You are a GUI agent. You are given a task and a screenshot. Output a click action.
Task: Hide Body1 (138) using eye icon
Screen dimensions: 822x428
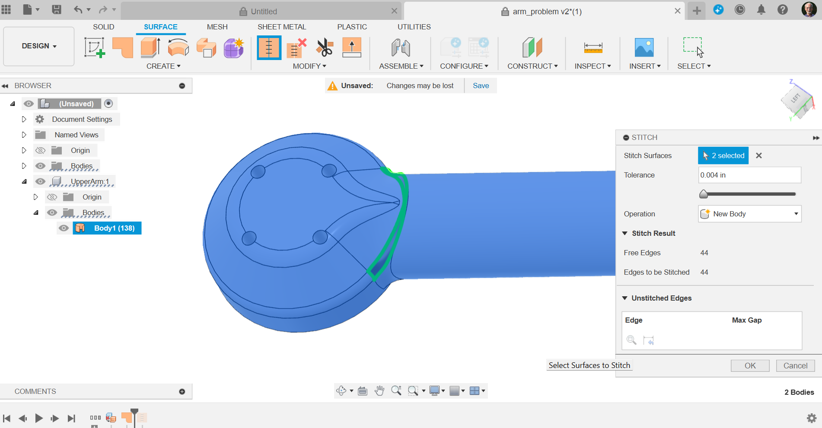coord(64,228)
